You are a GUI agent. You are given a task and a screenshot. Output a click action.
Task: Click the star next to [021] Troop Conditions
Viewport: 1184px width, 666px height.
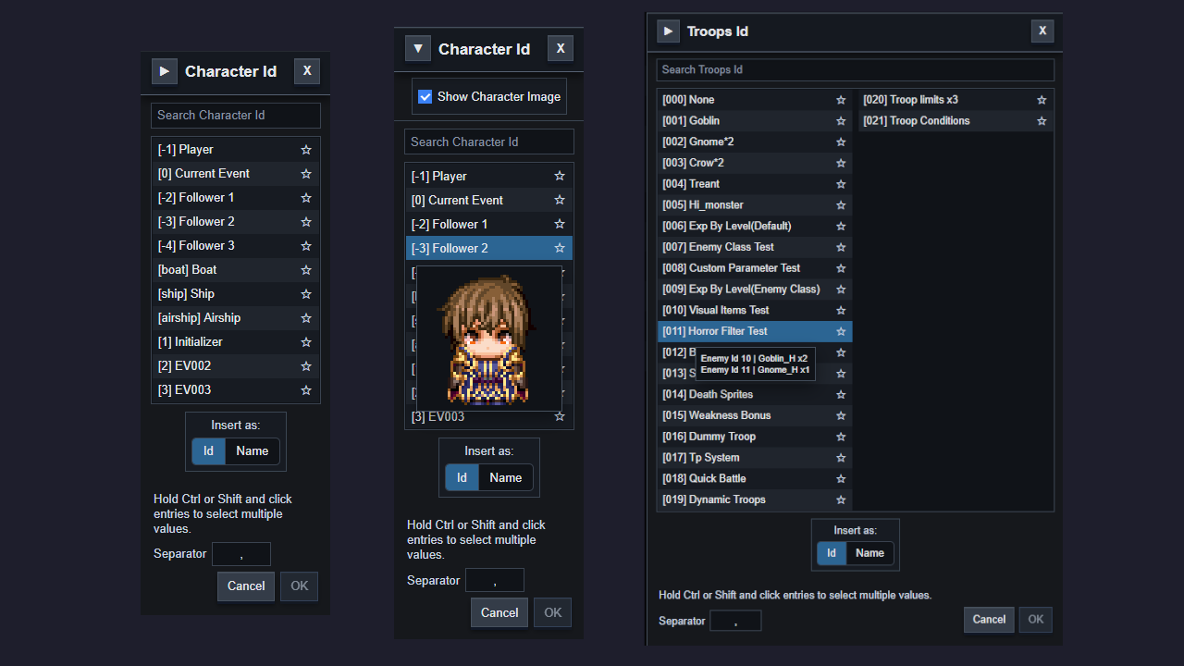pyautogui.click(x=1042, y=121)
